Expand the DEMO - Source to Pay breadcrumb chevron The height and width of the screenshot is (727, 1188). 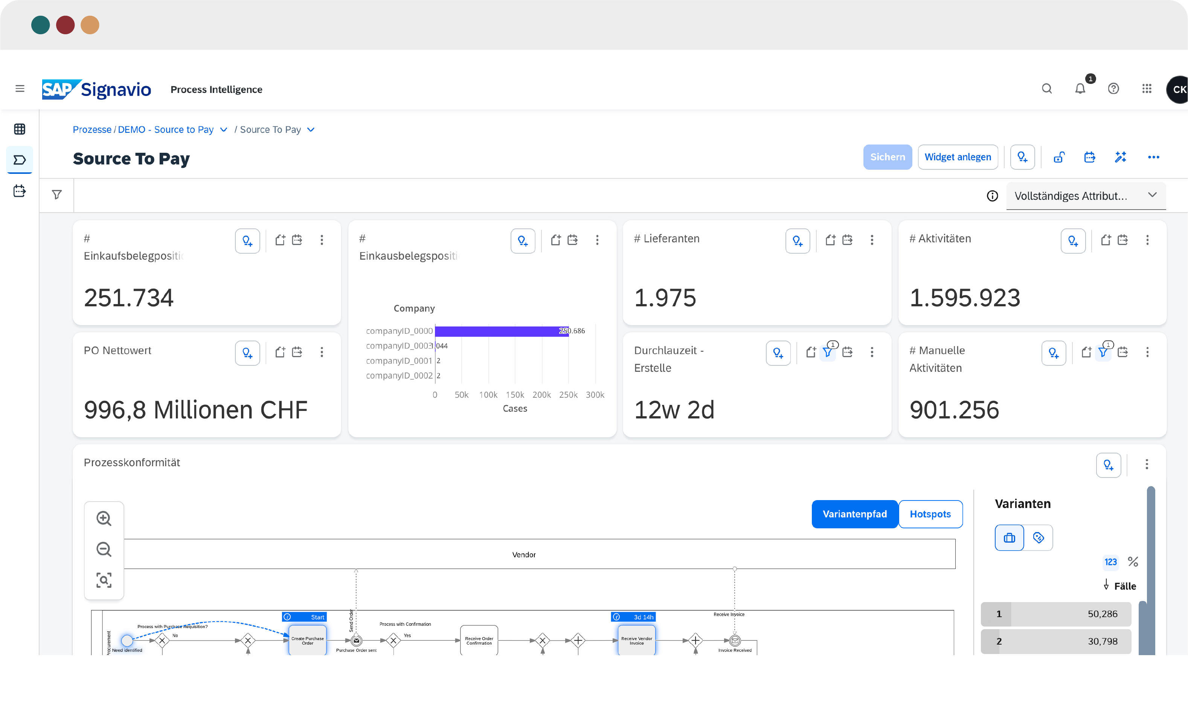pos(224,129)
